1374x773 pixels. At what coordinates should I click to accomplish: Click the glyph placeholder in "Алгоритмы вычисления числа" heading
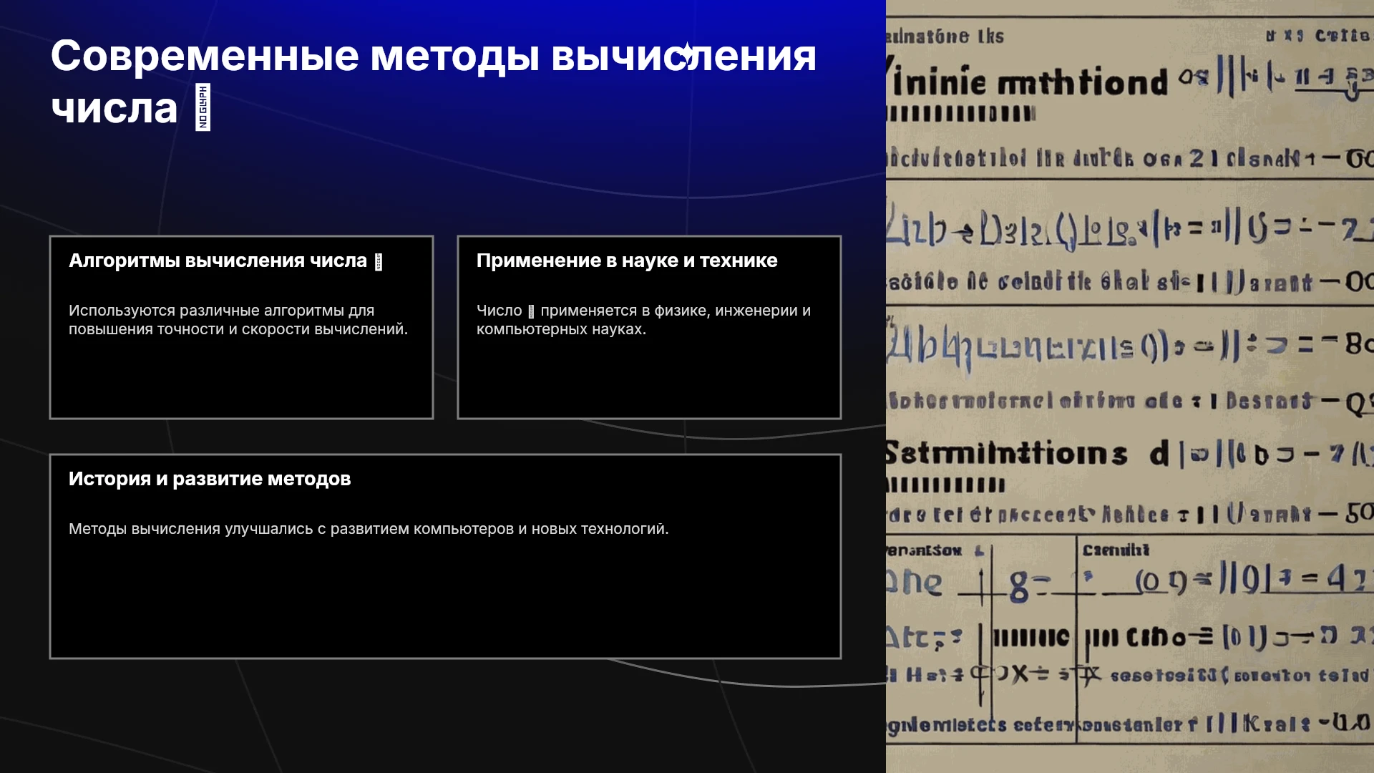tap(379, 262)
